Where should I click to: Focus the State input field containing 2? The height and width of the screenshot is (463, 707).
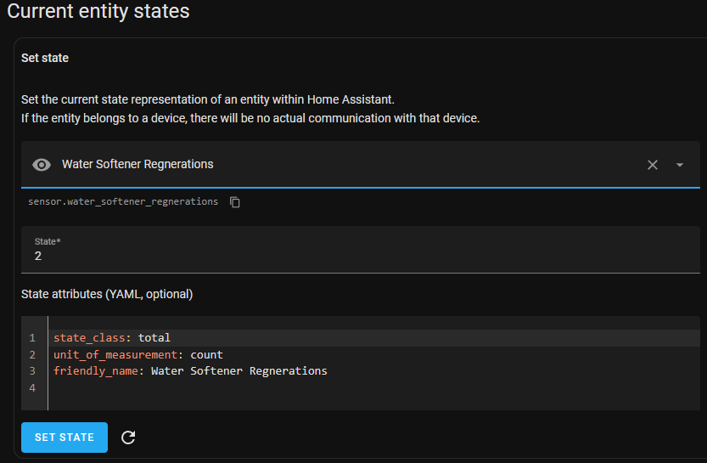360,250
